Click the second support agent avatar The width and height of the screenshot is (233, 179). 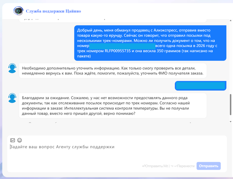tap(12, 98)
